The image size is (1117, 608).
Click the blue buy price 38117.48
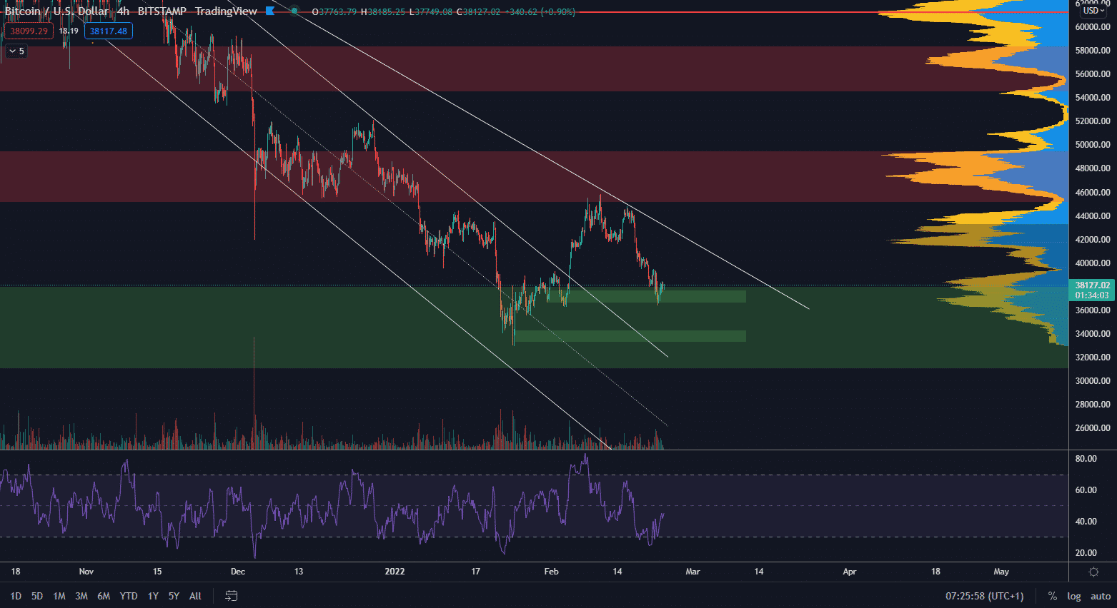click(108, 31)
